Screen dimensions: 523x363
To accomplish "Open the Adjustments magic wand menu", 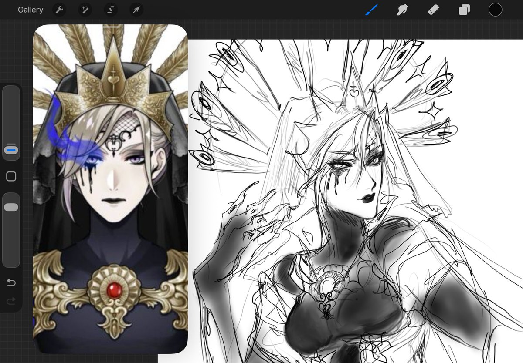I will [85, 10].
